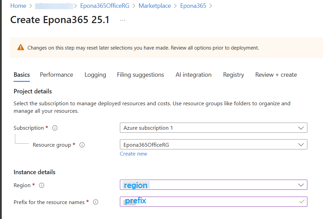Open the Registry tab
The image size is (323, 219).
[233, 75]
